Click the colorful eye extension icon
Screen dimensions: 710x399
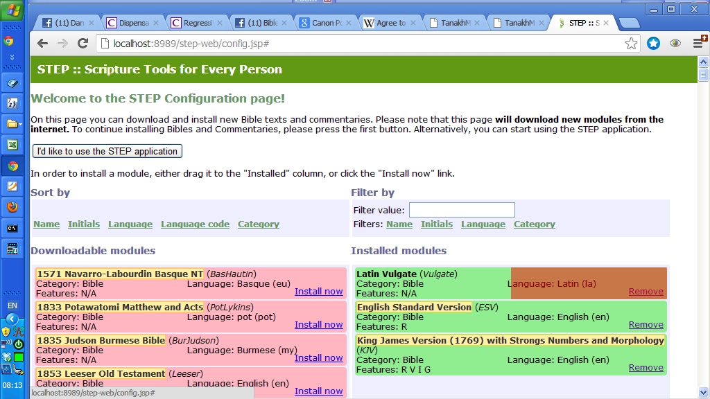click(675, 44)
